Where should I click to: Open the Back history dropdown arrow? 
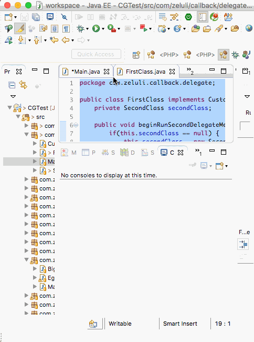click(72, 41)
